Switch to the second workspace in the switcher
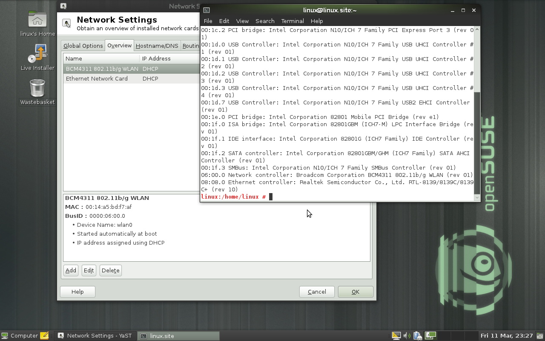 [x=444, y=336]
